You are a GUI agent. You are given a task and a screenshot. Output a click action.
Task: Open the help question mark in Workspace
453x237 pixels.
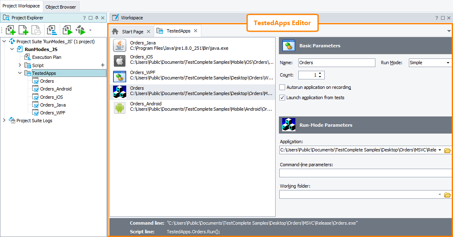pos(436,17)
